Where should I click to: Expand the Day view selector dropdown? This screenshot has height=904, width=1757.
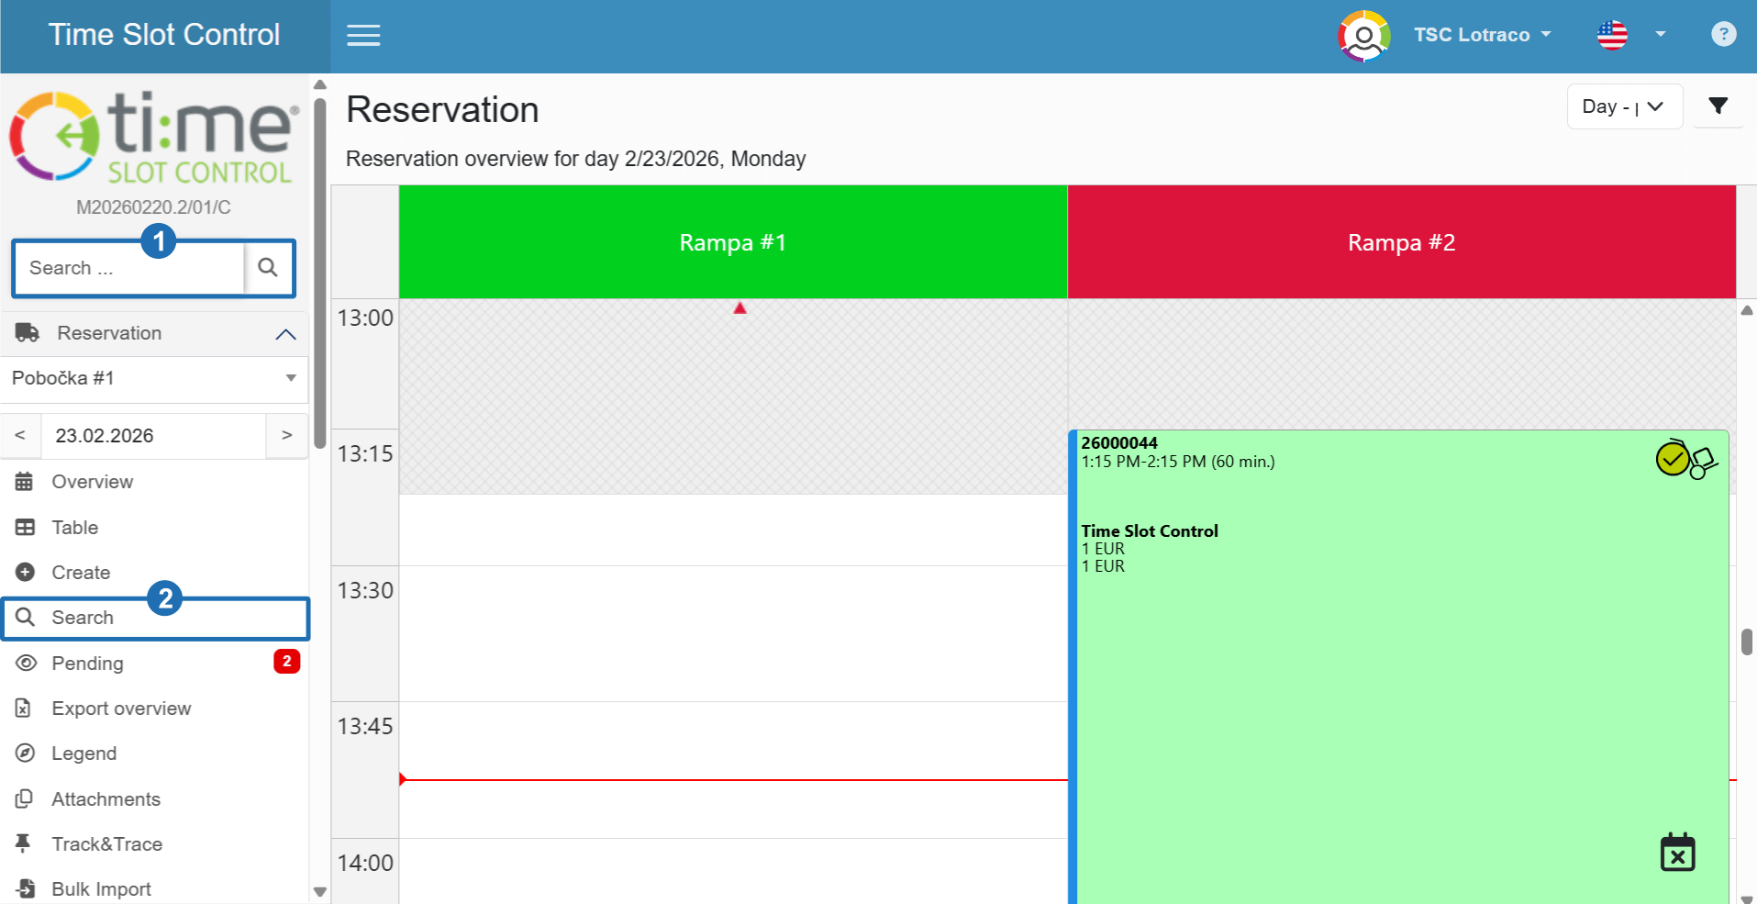click(1623, 106)
